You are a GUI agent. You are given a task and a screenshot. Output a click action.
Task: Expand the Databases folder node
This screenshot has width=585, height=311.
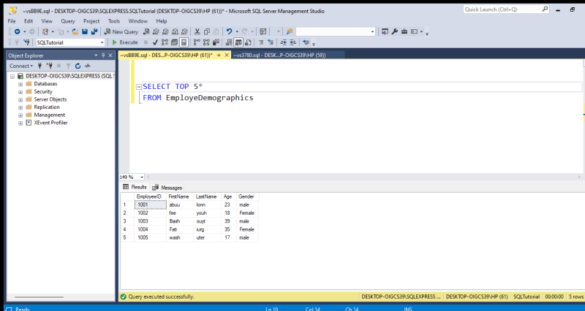point(20,84)
